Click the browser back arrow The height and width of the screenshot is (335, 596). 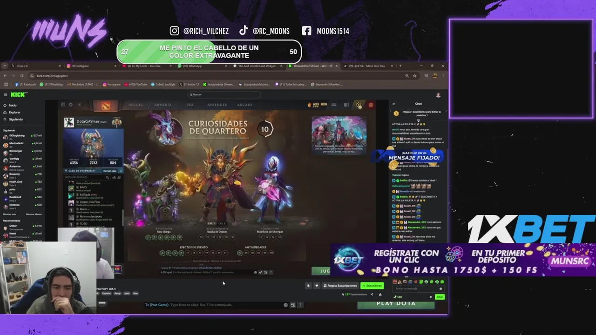coord(5,75)
